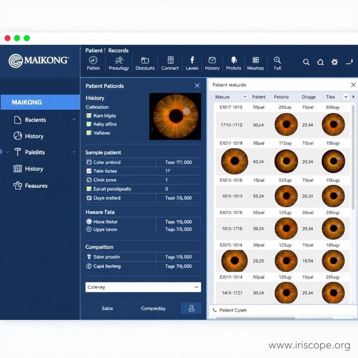This screenshot has width=358, height=358.
Task: Click the phone icon beside Patient Cplelt
Action: (x=215, y=310)
